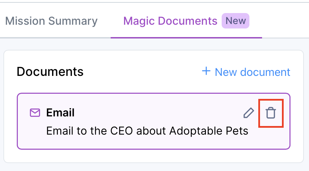
Task: Click the purple "Magic Documents" label
Action: [170, 21]
